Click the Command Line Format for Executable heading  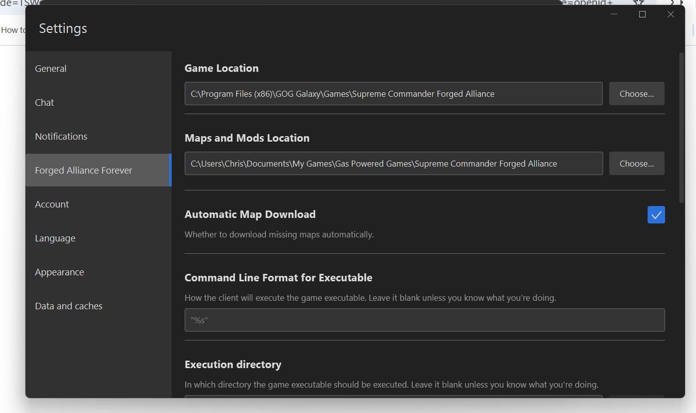(x=278, y=278)
